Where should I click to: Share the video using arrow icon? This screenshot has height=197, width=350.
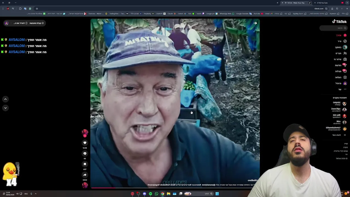pos(85,175)
